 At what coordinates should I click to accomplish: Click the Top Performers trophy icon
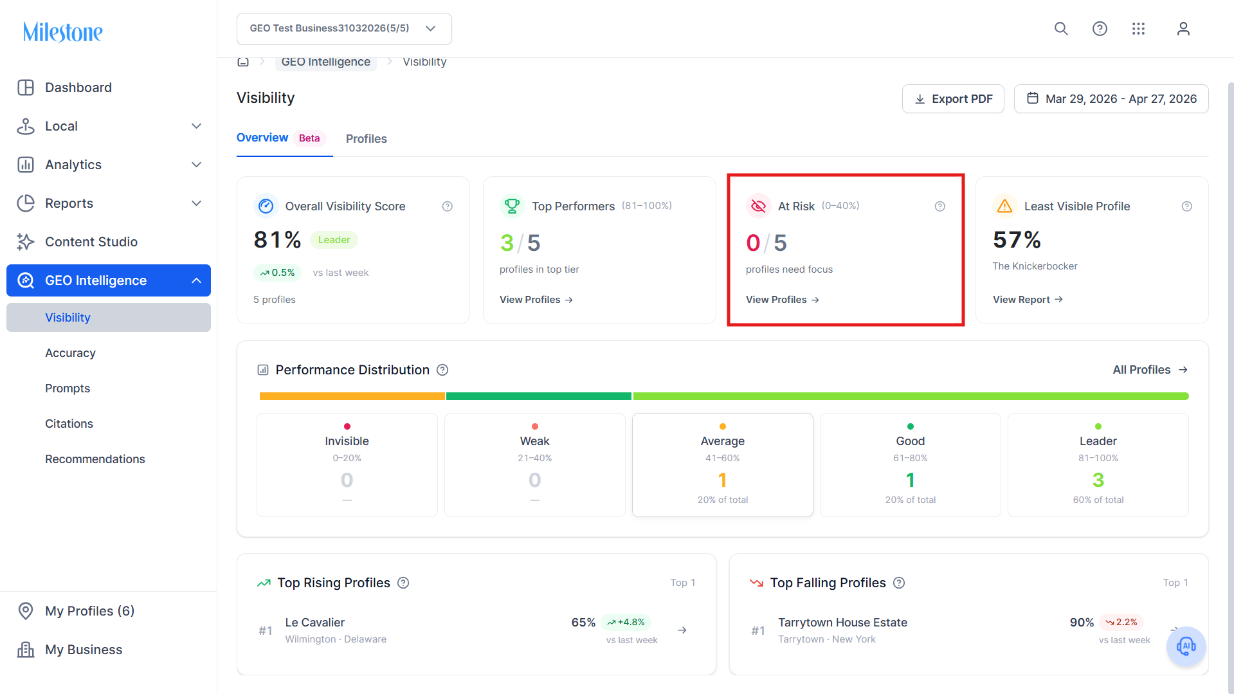tap(512, 206)
